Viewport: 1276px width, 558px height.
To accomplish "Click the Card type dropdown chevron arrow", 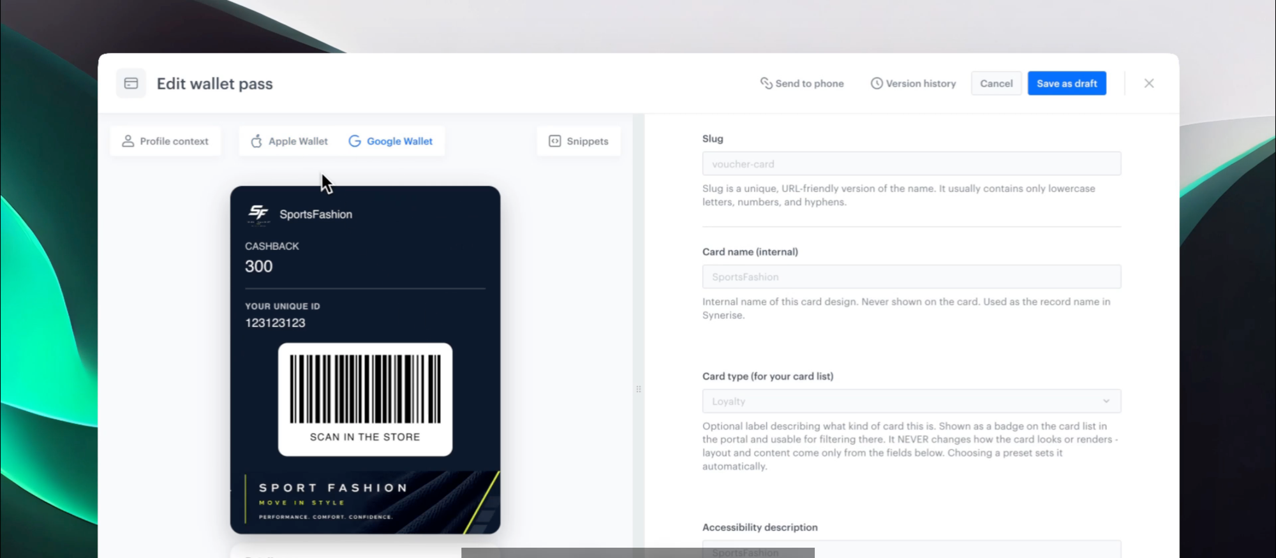I will coord(1106,401).
